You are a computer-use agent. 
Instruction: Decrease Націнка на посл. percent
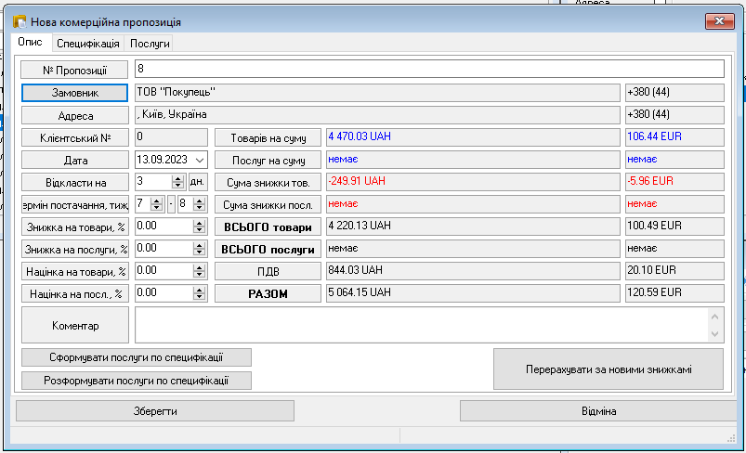(x=199, y=297)
